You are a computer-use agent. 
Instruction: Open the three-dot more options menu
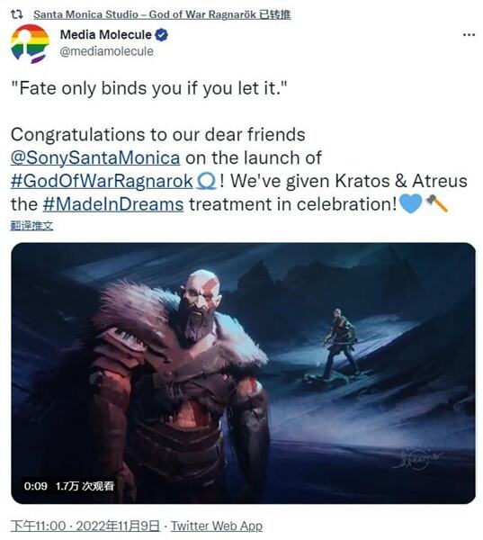coord(469,34)
